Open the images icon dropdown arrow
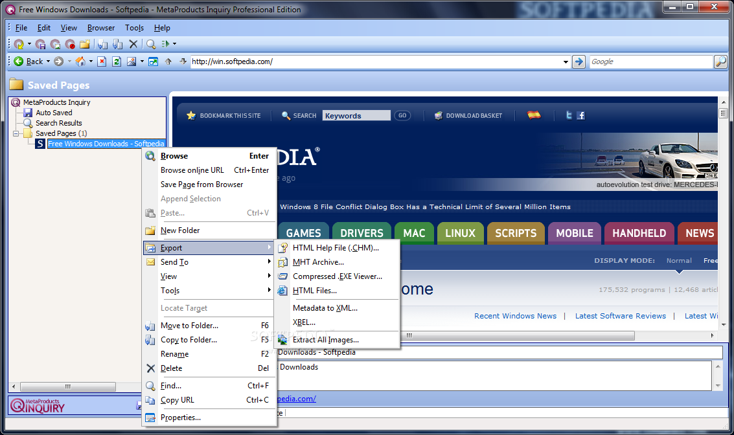Screen dimensions: 734x435 tap(142, 61)
